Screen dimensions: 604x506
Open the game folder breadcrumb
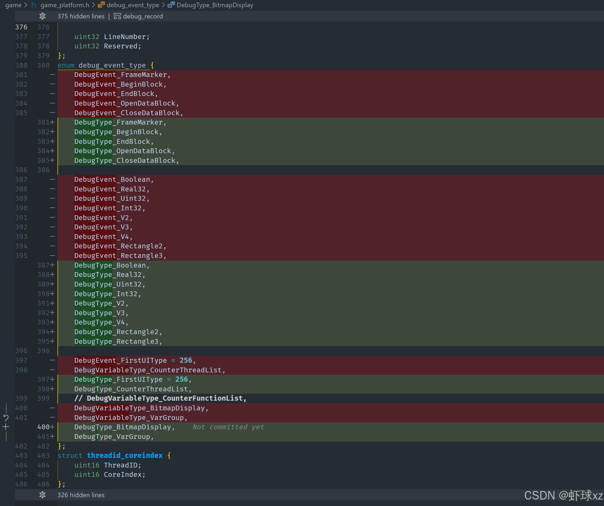(x=13, y=5)
